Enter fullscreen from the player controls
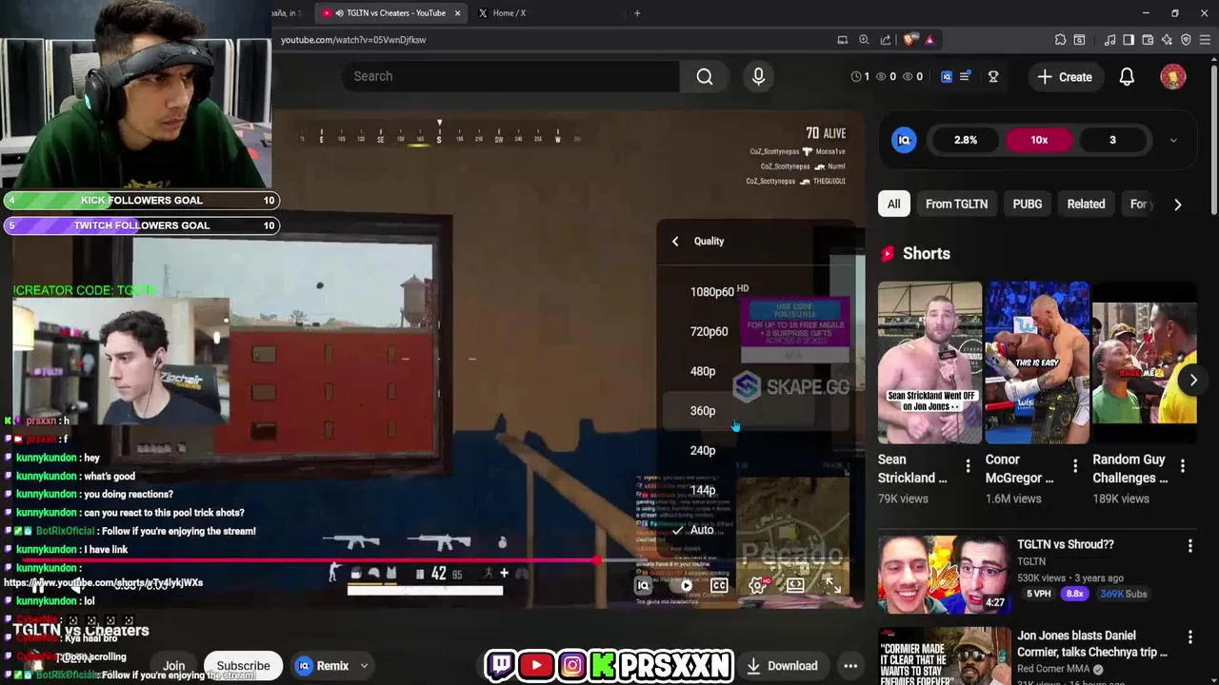The height and width of the screenshot is (685, 1219). pyautogui.click(x=832, y=585)
